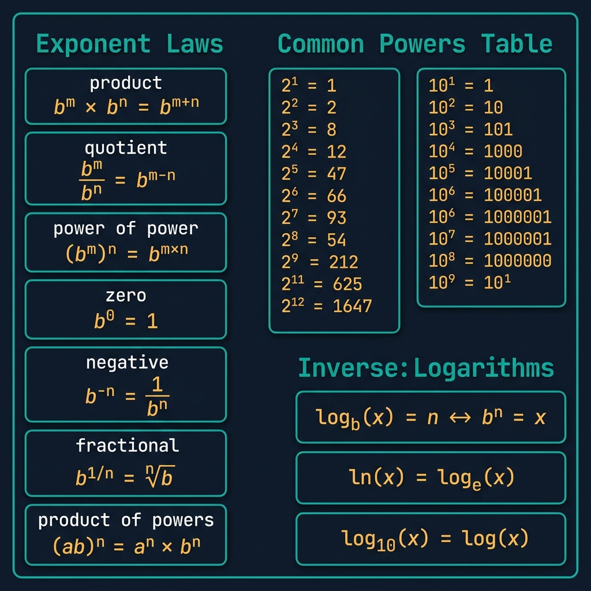Screen dimensions: 591x591
Task: Click the bᵐ⁻ⁿ quotient result
Action: (x=156, y=179)
